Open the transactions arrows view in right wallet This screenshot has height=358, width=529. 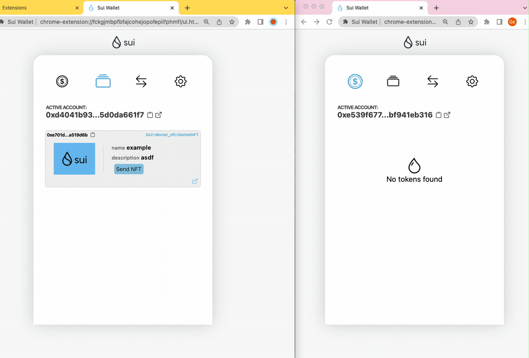point(433,81)
